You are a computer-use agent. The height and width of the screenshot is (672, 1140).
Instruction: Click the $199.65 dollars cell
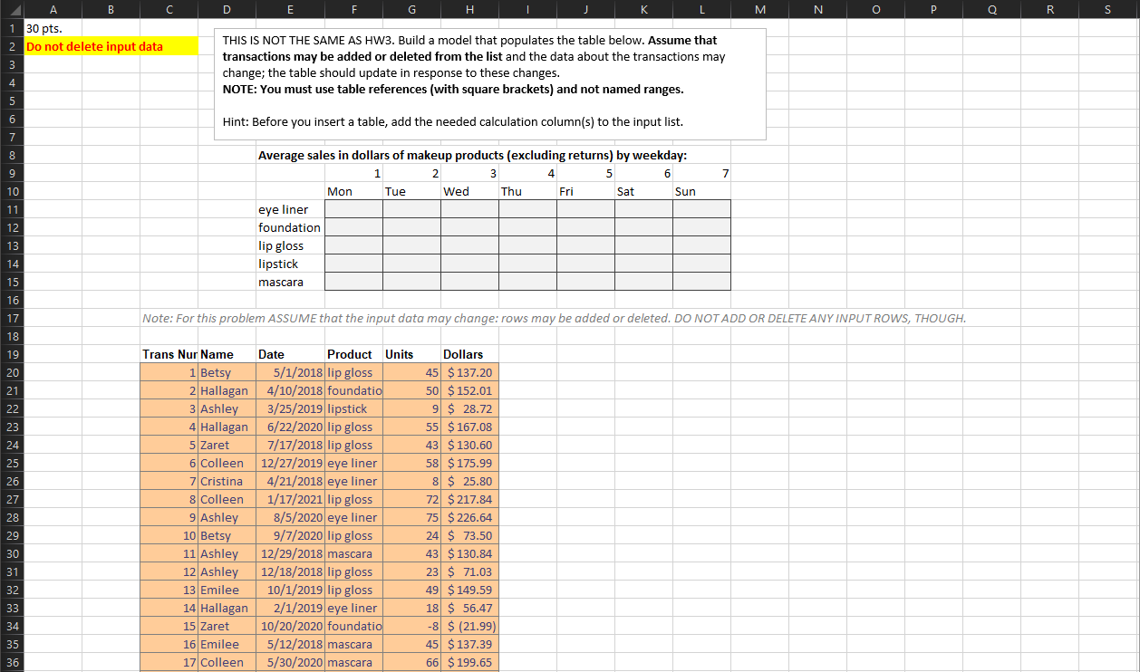coord(469,662)
